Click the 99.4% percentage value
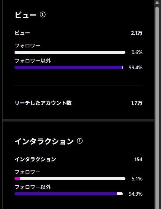 tap(135, 67)
